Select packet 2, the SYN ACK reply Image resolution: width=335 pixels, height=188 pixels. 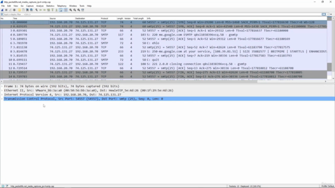click(163, 27)
